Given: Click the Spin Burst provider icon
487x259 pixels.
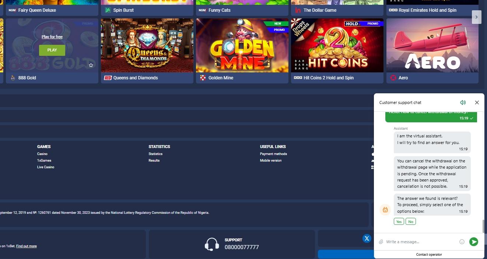Looking at the screenshot, I should 108,10.
